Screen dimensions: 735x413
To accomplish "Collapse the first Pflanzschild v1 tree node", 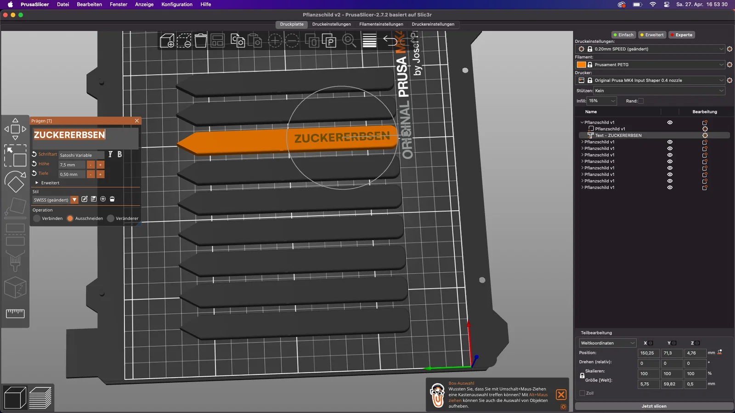I will click(582, 123).
